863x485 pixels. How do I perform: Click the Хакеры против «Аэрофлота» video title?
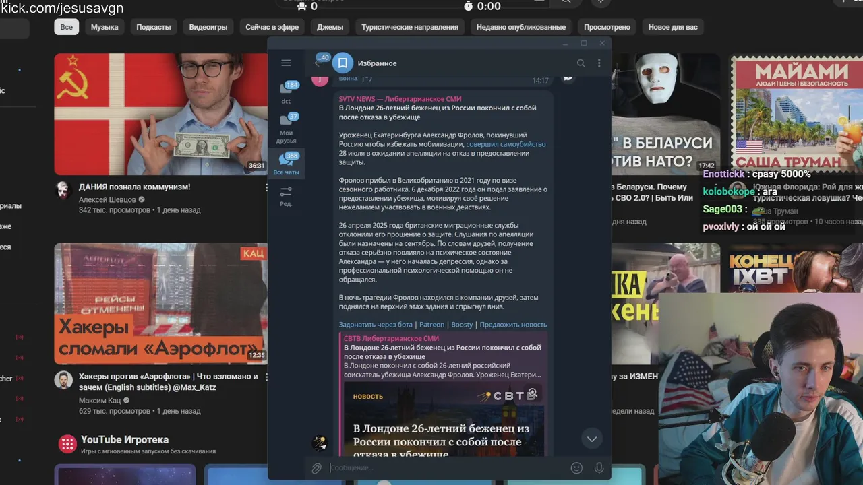click(169, 382)
